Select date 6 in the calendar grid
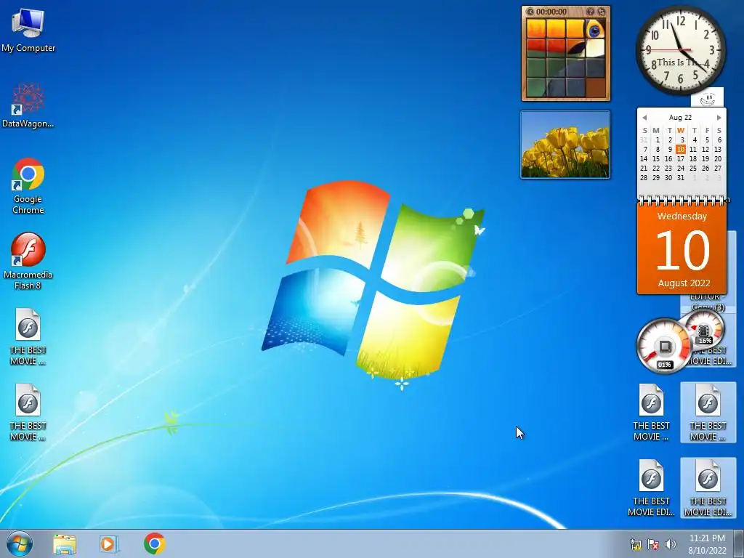 [x=719, y=139]
